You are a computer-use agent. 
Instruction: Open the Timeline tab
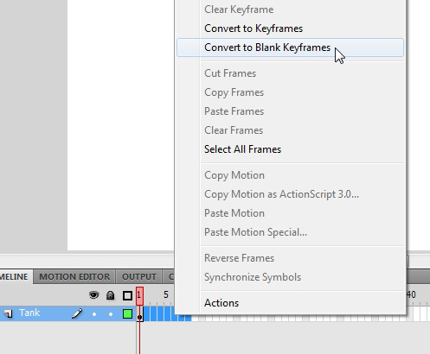coord(15,277)
